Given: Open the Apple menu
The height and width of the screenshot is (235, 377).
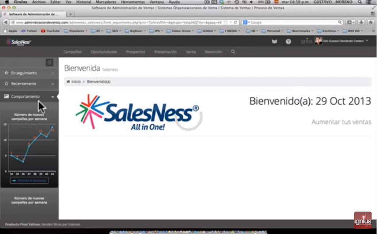Looking at the screenshot, I should pos(7,2).
